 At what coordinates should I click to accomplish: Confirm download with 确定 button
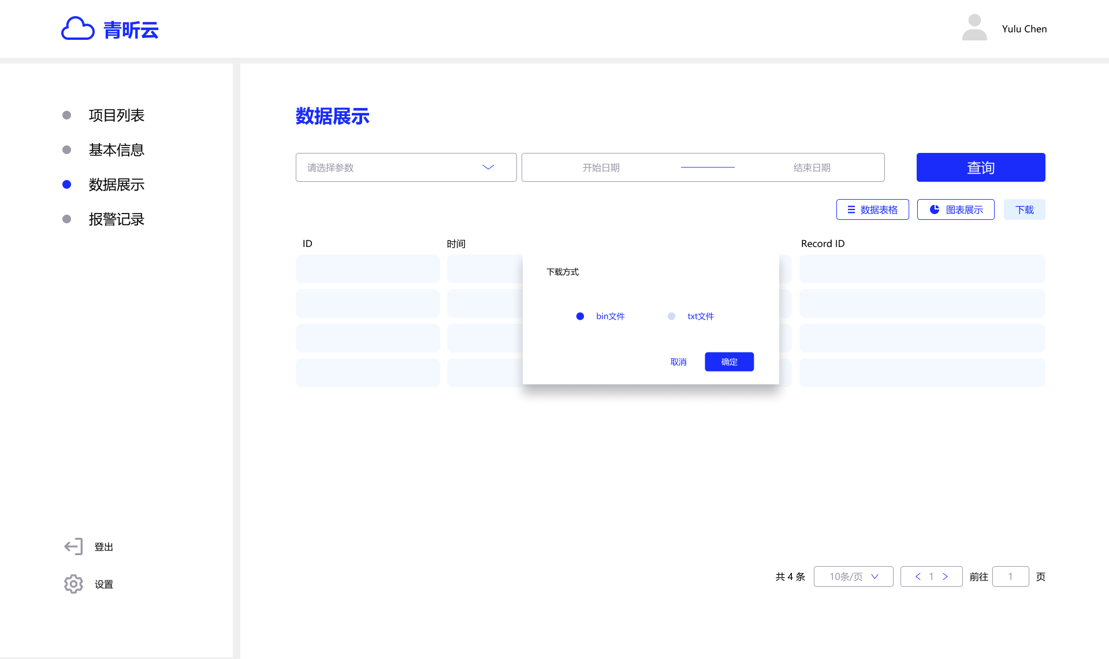tap(729, 362)
